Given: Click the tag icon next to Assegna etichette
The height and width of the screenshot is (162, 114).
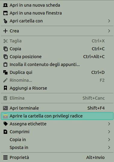Looking at the screenshot, I should (5, 124).
